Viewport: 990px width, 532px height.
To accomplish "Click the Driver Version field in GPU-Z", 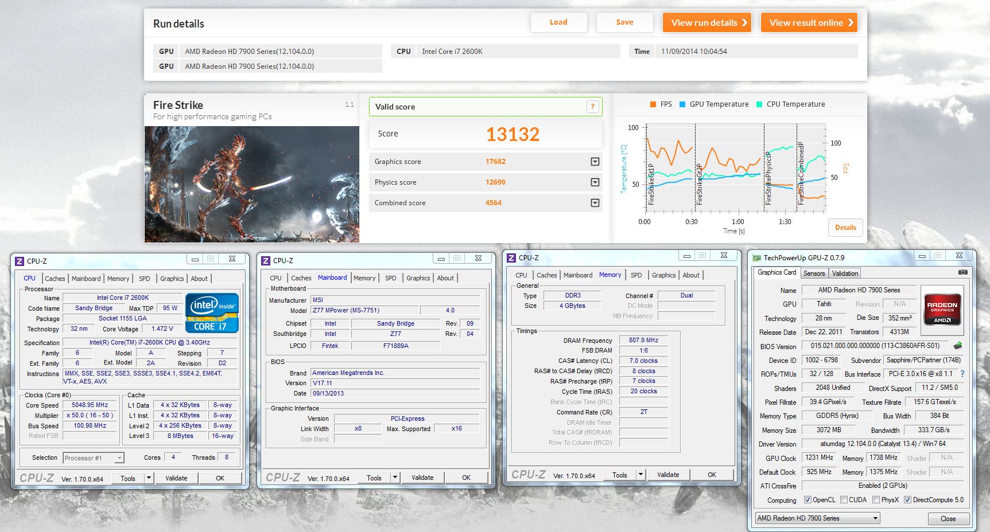I will [883, 444].
